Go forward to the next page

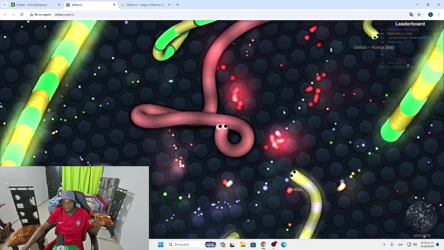pos(13,15)
